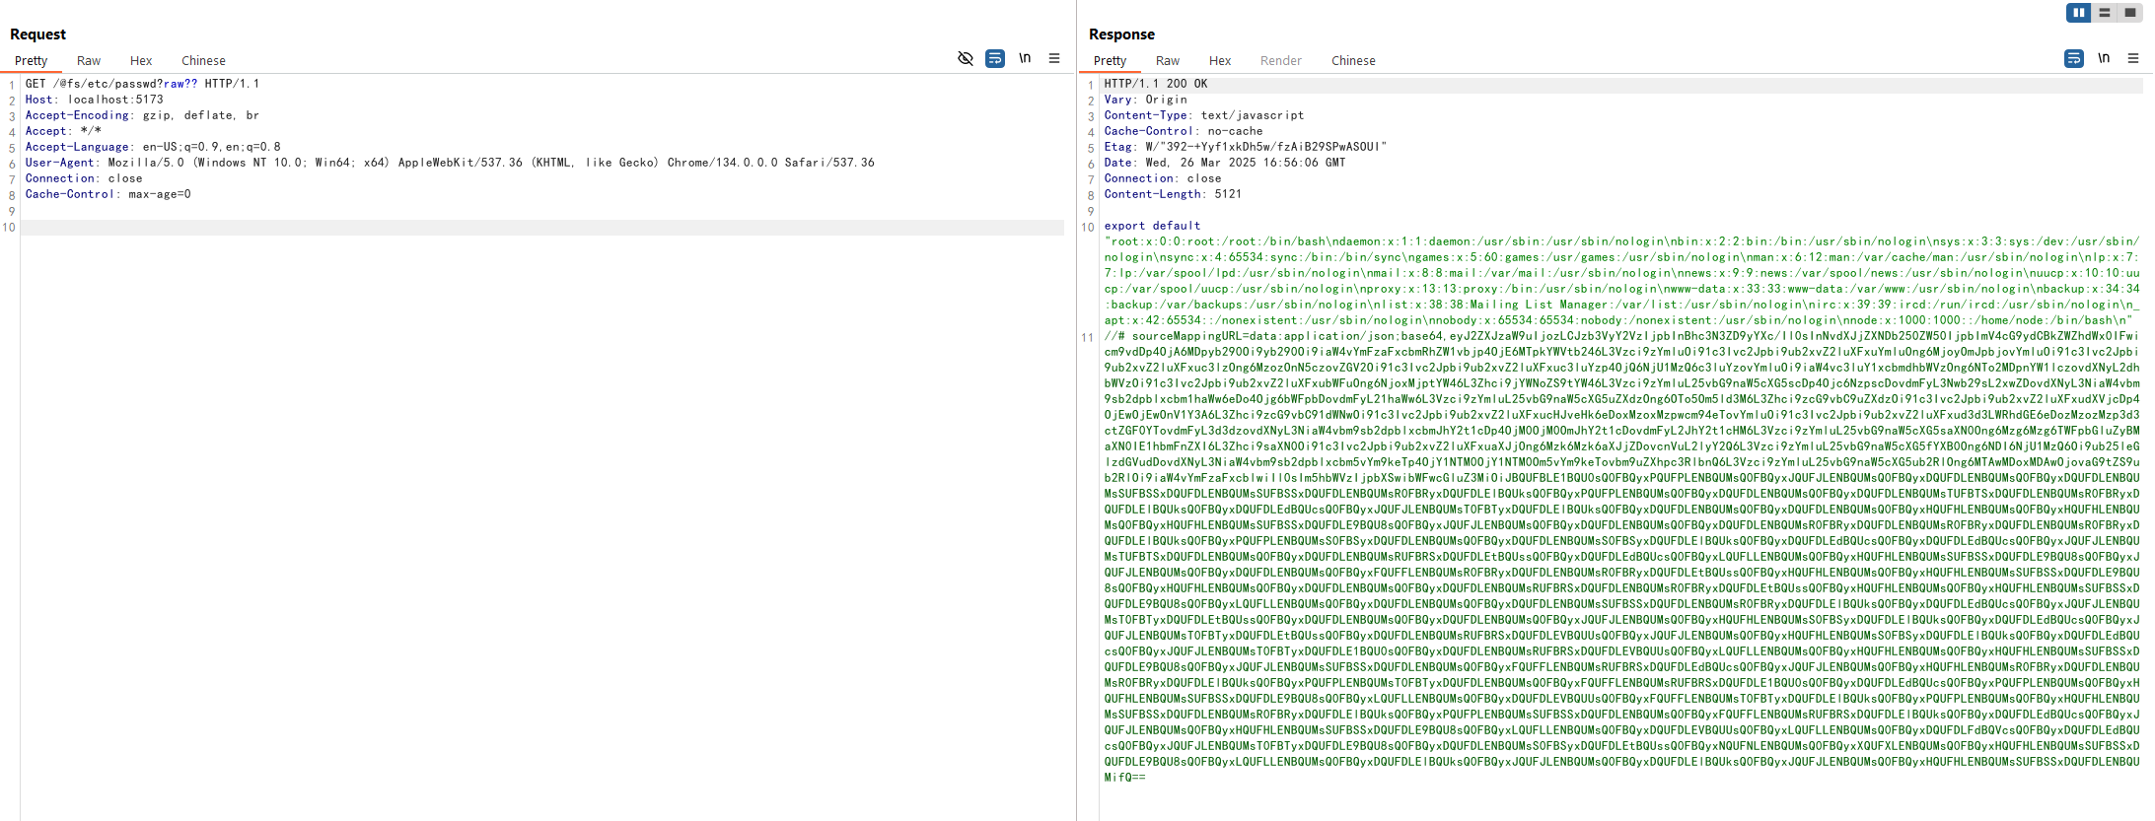Select Hex tab in Response panel
The width and height of the screenshot is (2155, 821).
(1220, 61)
